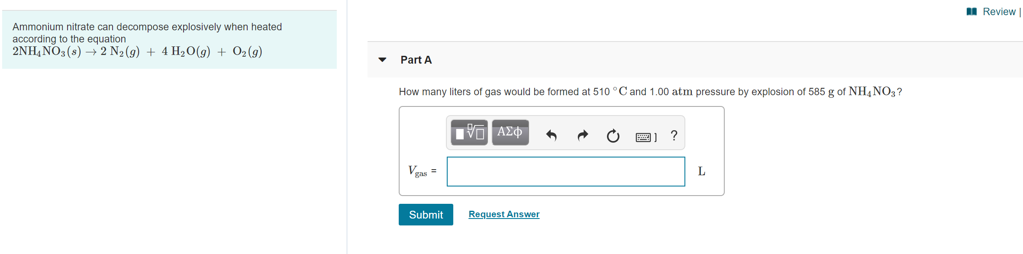Collapse the Part A section triangle
This screenshot has width=1023, height=254.
pyautogui.click(x=382, y=60)
